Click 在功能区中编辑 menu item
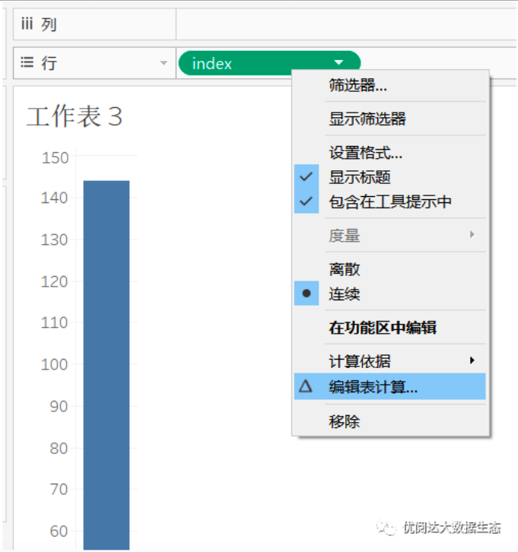This screenshot has width=518, height=552. [382, 328]
